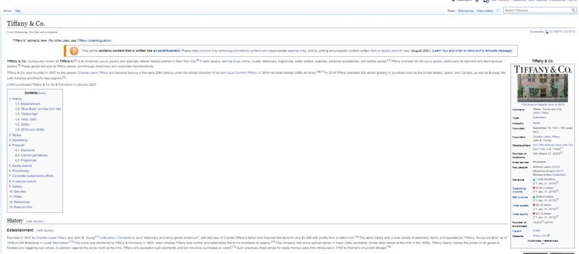The height and width of the screenshot is (254, 579).
Task: Click edit source beside History heading
Action: click(x=34, y=221)
